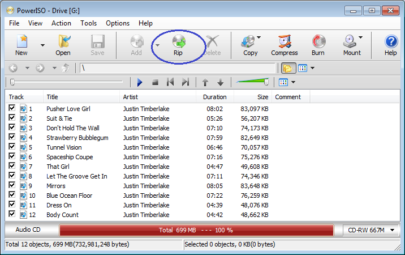Sort by Track column header
Screen dimensions: 405x255
point(24,97)
